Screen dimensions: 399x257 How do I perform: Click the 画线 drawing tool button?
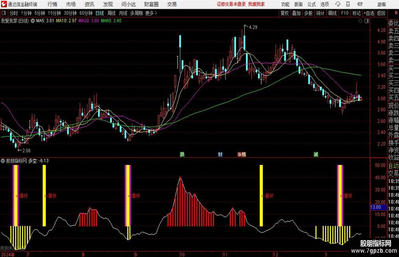click(332, 13)
